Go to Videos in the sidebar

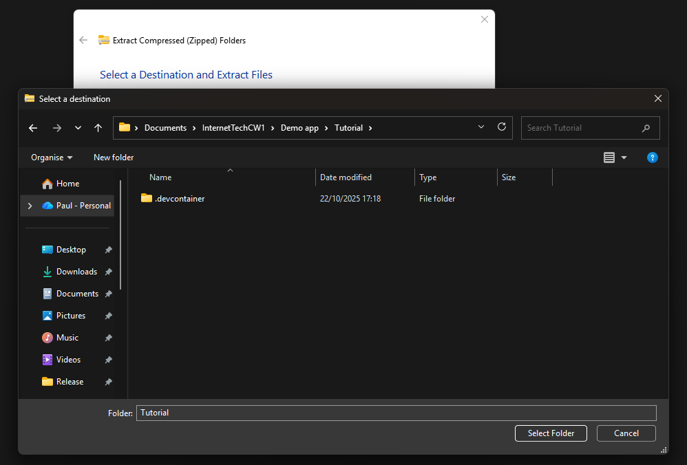[68, 360]
